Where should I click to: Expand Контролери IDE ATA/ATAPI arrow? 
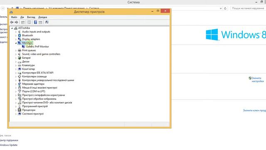(x=16, y=73)
